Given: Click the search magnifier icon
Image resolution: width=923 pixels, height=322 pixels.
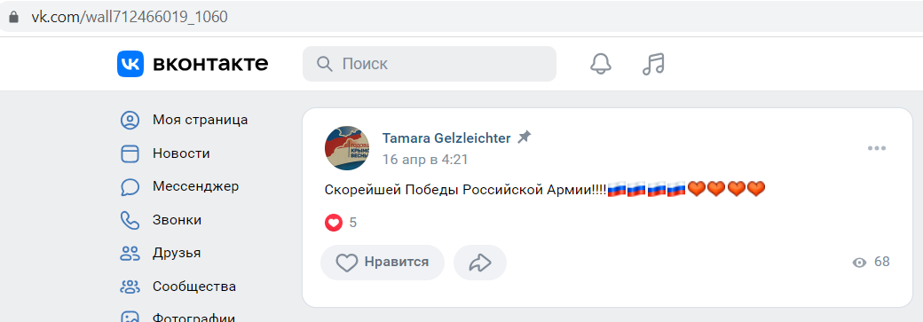Looking at the screenshot, I should [x=325, y=64].
